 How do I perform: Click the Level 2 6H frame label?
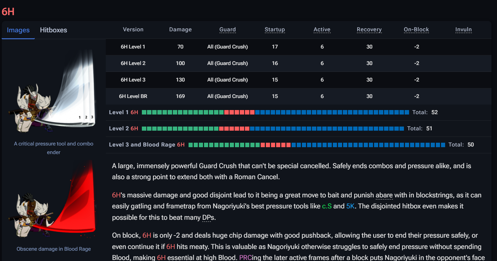click(x=124, y=129)
